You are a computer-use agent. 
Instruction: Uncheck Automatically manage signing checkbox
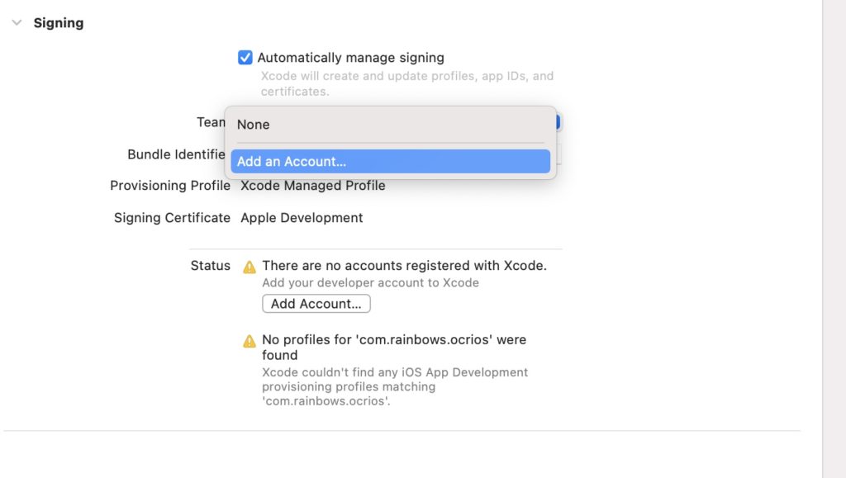pyautogui.click(x=245, y=58)
